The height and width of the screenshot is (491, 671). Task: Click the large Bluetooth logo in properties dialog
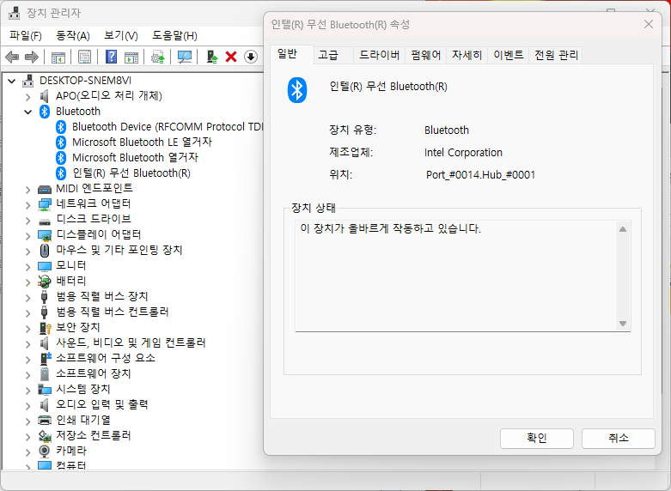click(x=297, y=90)
